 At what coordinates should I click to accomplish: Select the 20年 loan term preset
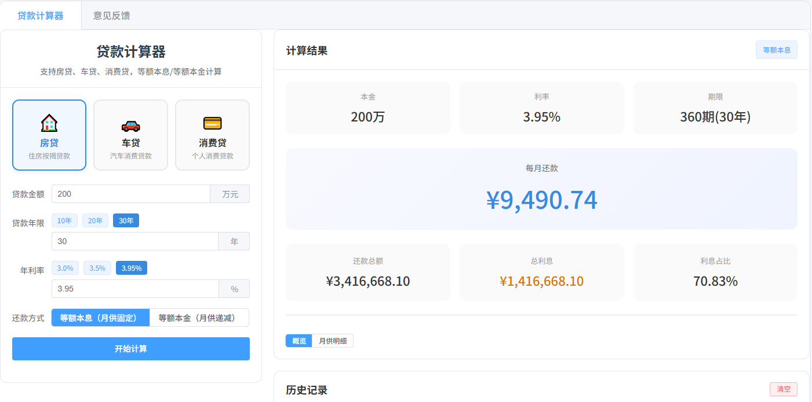(x=95, y=220)
